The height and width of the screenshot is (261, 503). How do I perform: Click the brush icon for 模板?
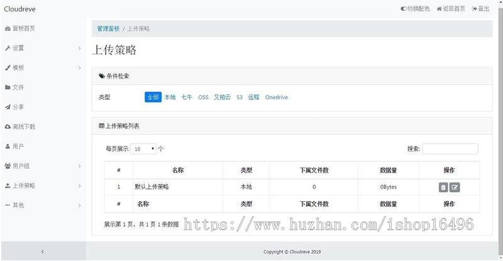coord(8,68)
